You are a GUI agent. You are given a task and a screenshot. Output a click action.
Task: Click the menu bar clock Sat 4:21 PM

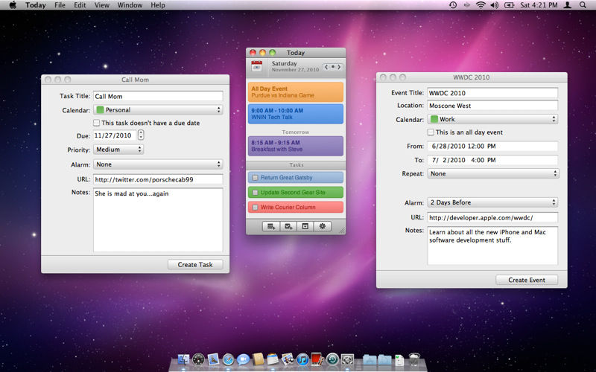pos(539,5)
